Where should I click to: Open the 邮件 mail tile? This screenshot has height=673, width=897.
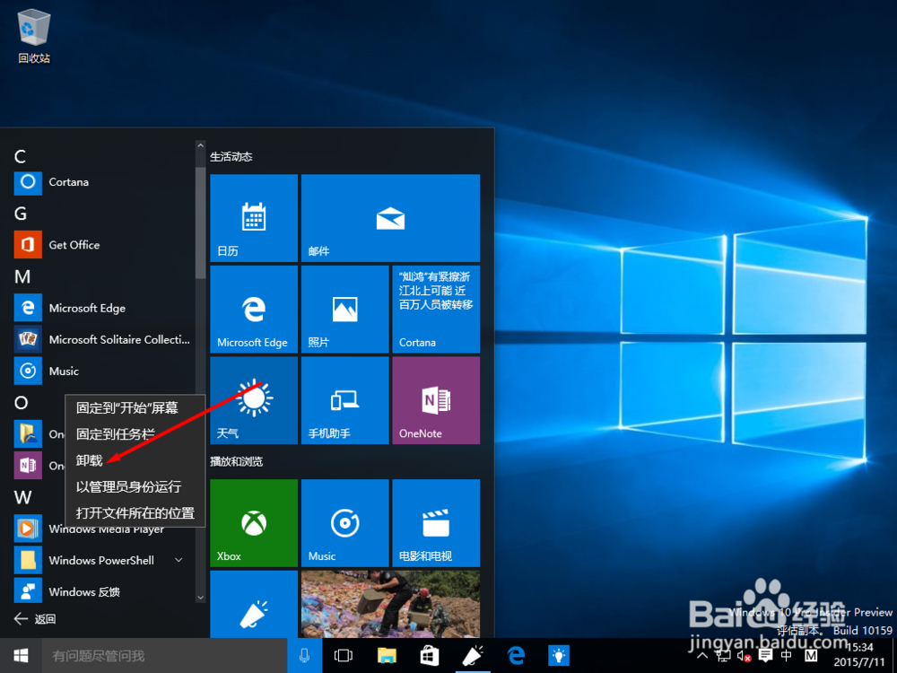(390, 218)
